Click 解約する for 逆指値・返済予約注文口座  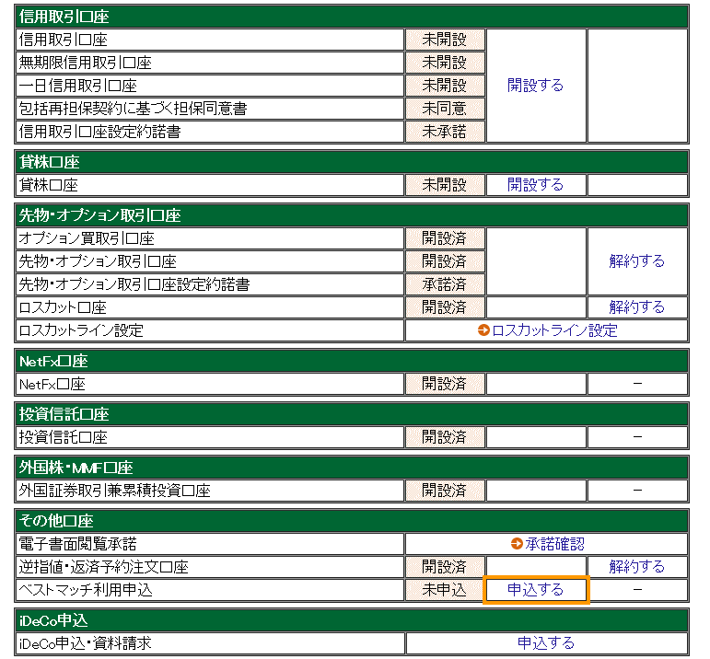click(636, 567)
